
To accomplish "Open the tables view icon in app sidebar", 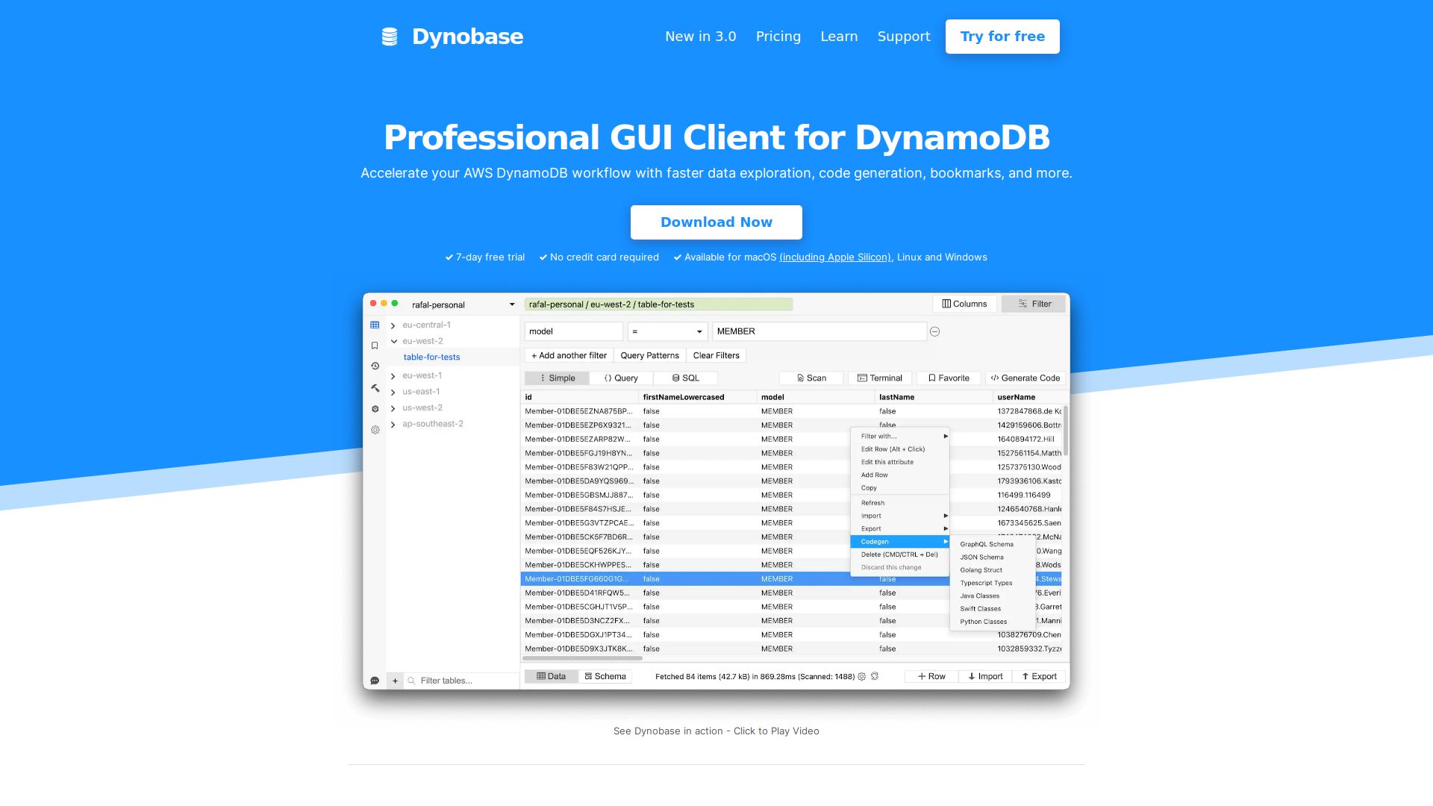I will point(375,325).
